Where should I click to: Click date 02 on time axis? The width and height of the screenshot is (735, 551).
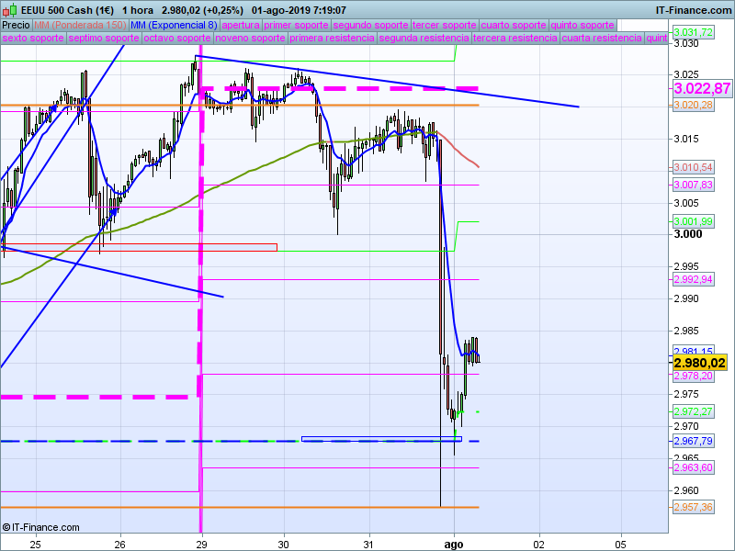click(539, 545)
